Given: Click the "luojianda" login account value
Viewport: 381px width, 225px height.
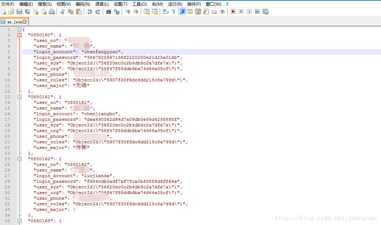Looking at the screenshot, I should [x=97, y=176].
